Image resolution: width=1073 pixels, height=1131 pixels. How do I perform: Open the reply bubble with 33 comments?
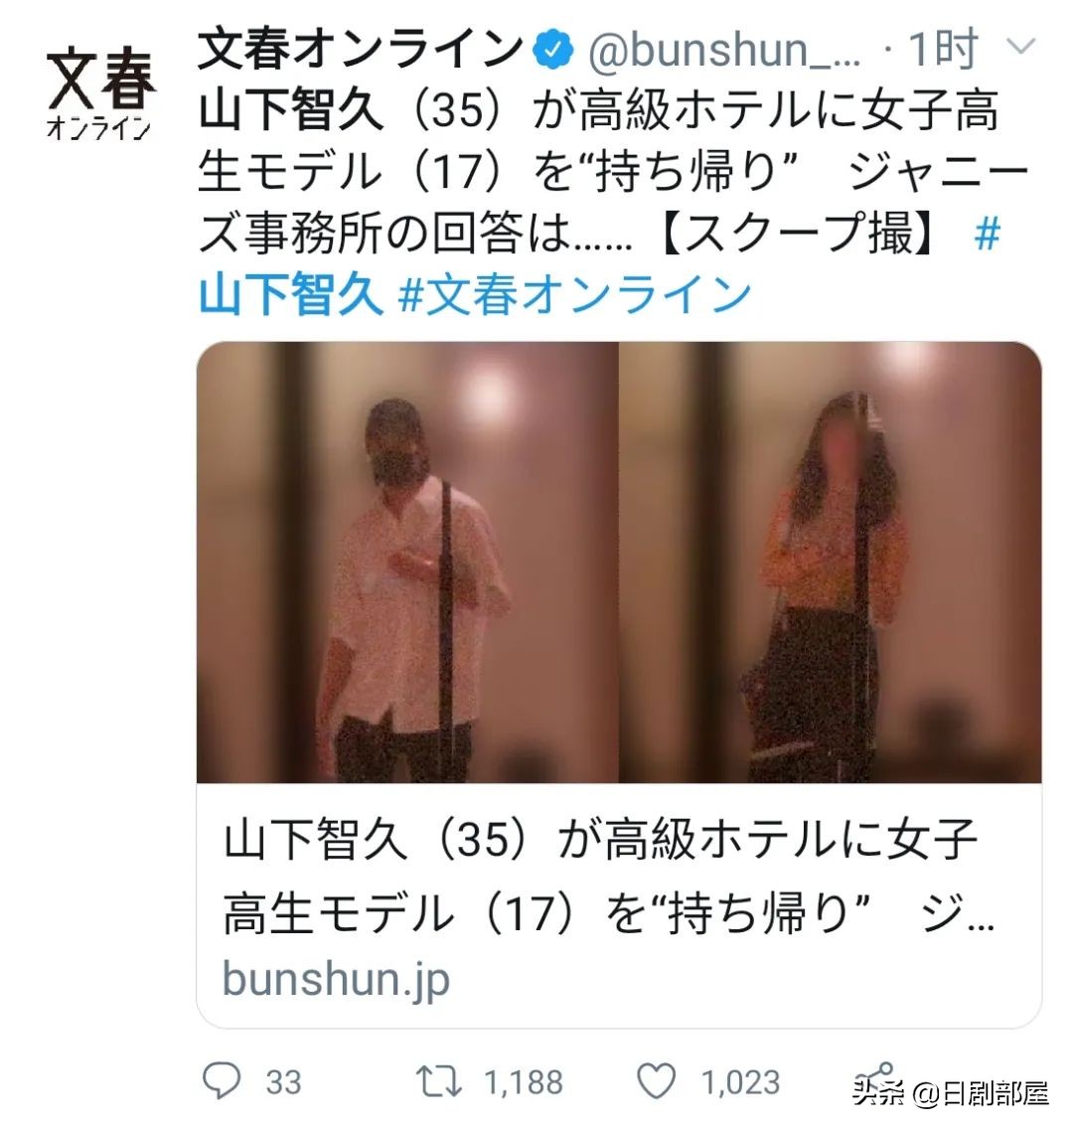pos(222,1079)
